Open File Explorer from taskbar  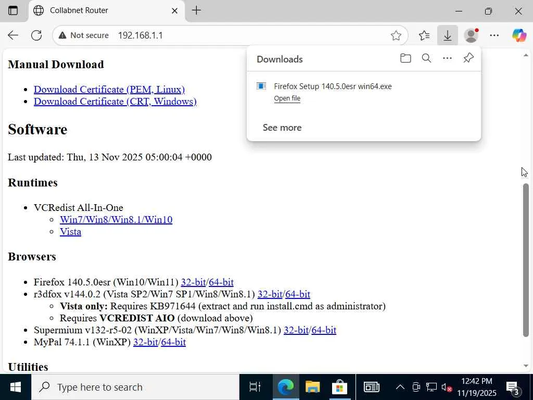click(312, 387)
